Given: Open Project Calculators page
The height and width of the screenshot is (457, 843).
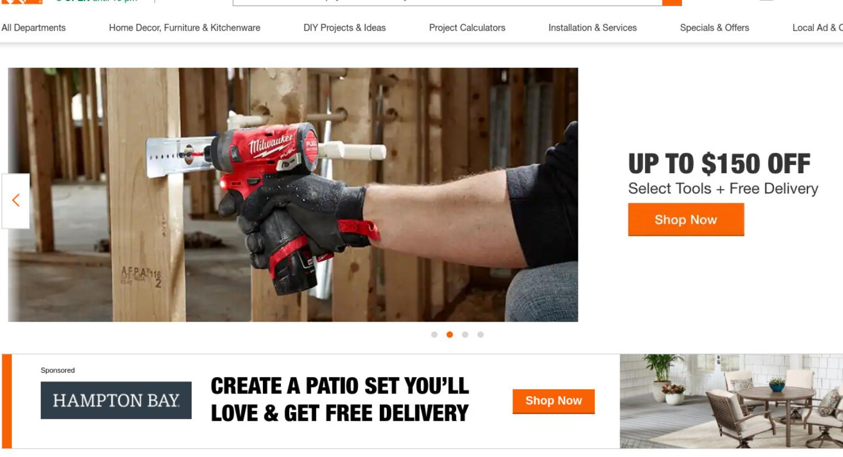Looking at the screenshot, I should [467, 27].
